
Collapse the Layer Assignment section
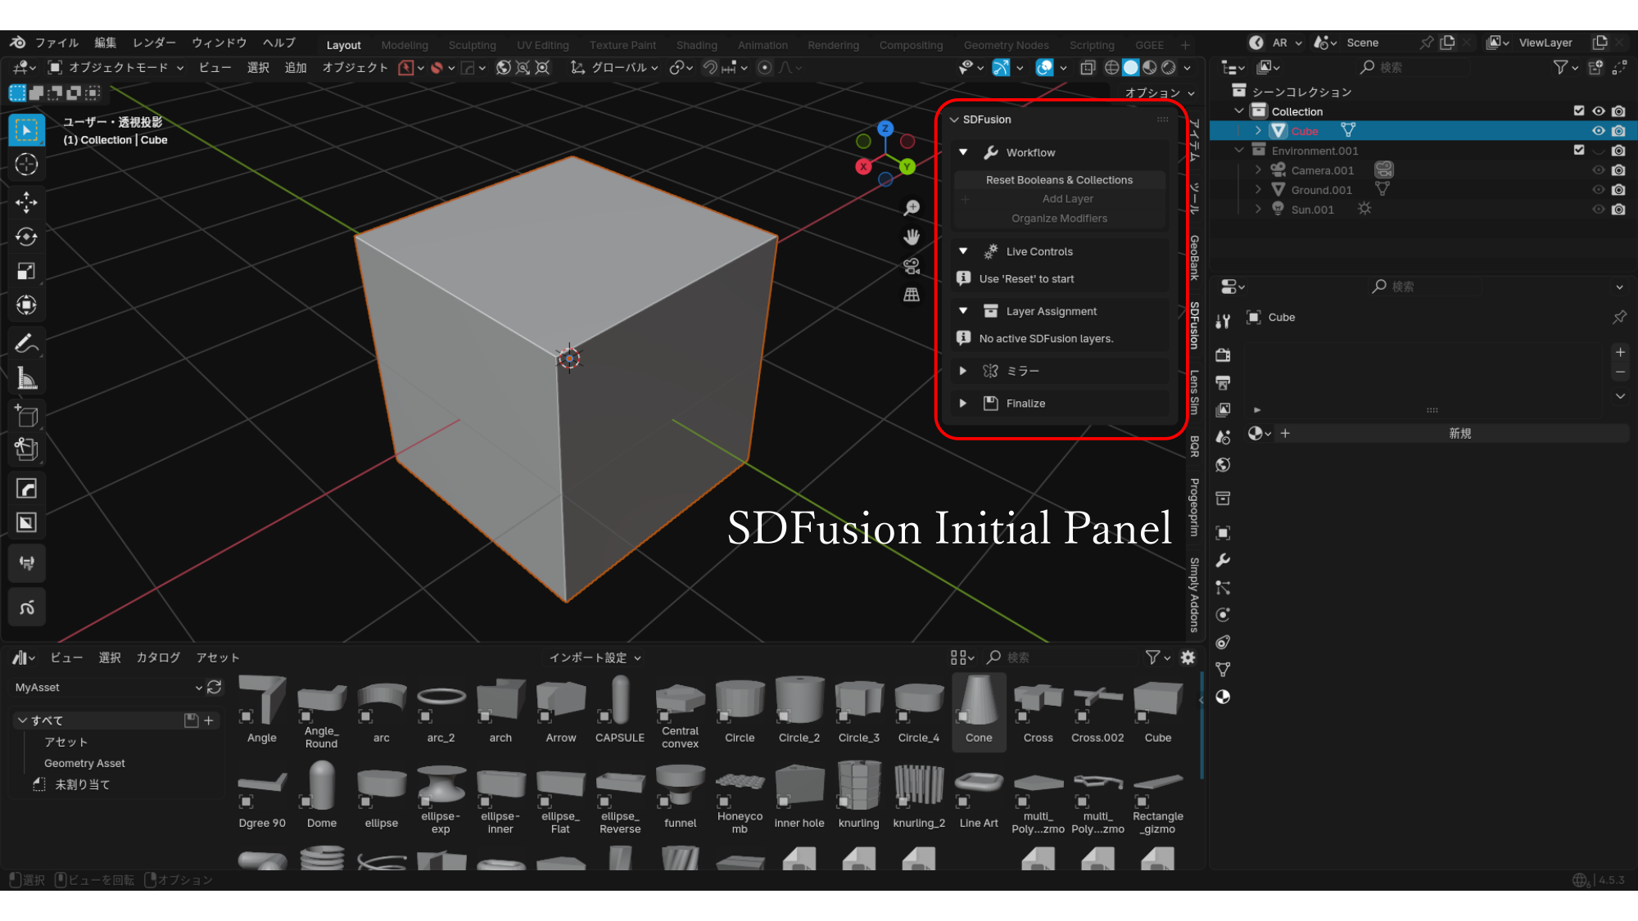[x=963, y=311]
